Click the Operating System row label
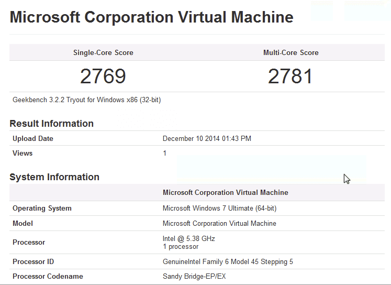The width and height of the screenshot is (391, 285). point(42,209)
